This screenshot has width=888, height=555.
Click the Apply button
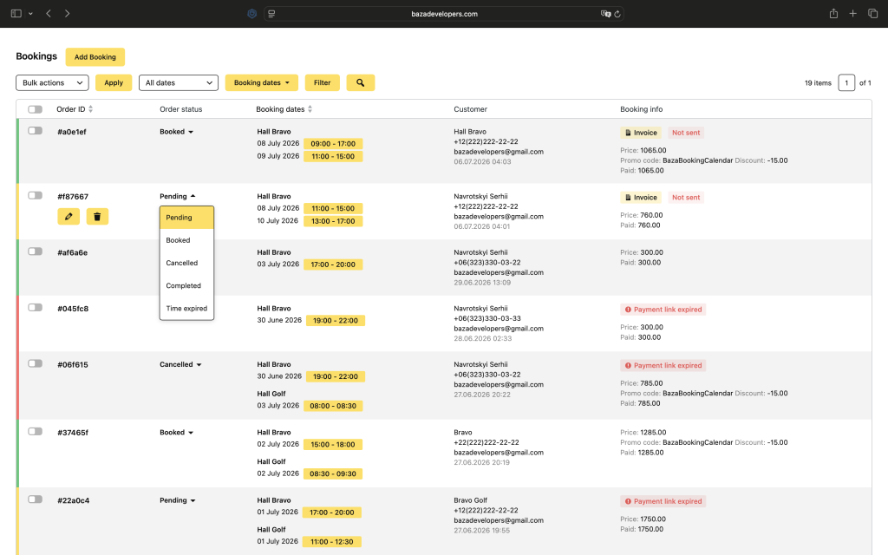pos(114,82)
